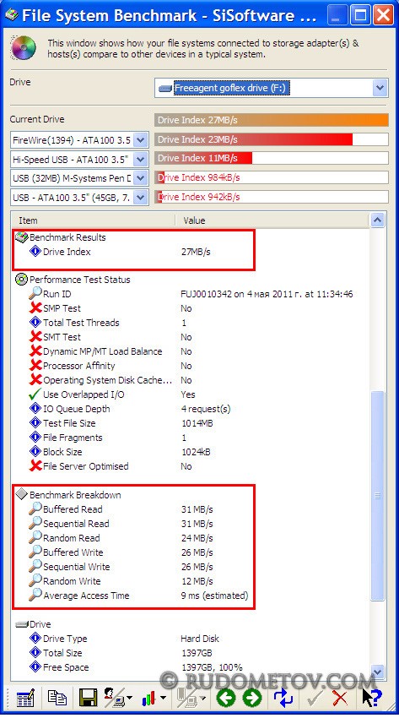Screen dimensions: 399x718
Task: Open the options table icon in bottom toolbar
Action: pyautogui.click(x=25, y=698)
